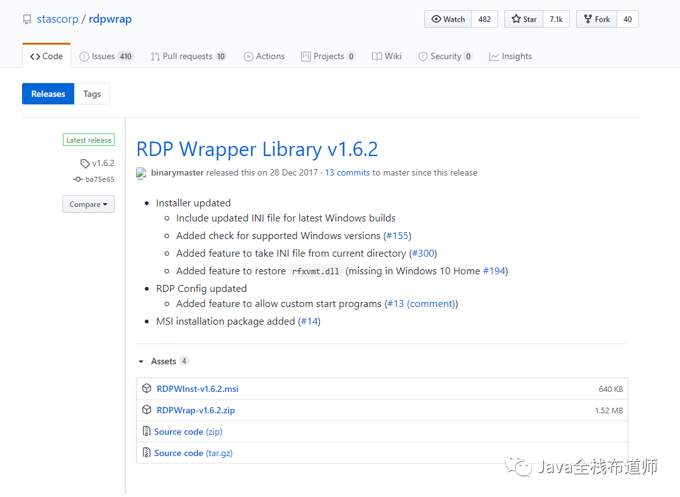Switch to the Code tab

pyautogui.click(x=47, y=57)
